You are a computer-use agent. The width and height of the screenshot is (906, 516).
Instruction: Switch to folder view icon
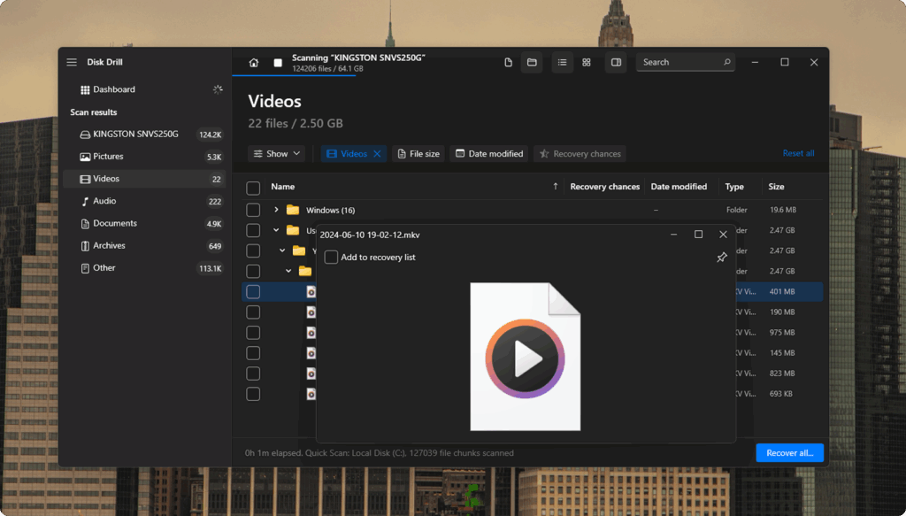532,63
